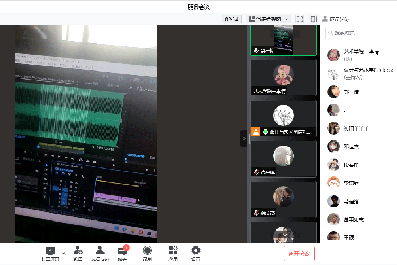
Task: Click the meeting timer 02:54
Action: tap(232, 19)
